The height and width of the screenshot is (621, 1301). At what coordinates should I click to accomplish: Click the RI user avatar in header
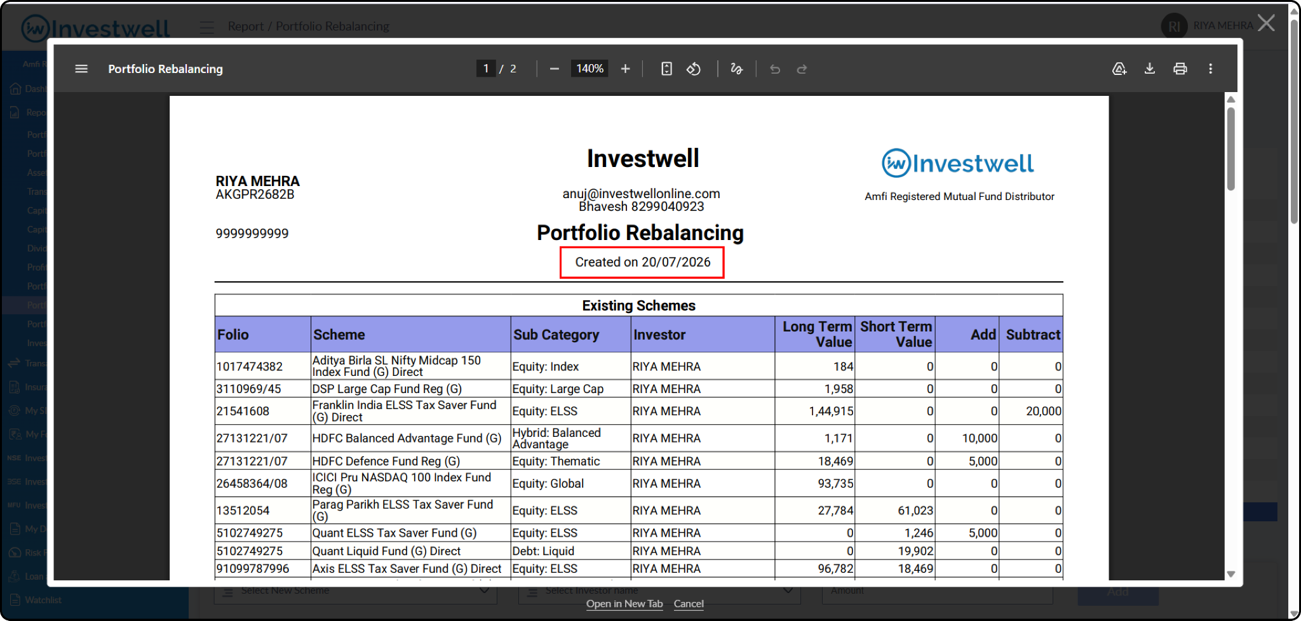click(x=1174, y=26)
